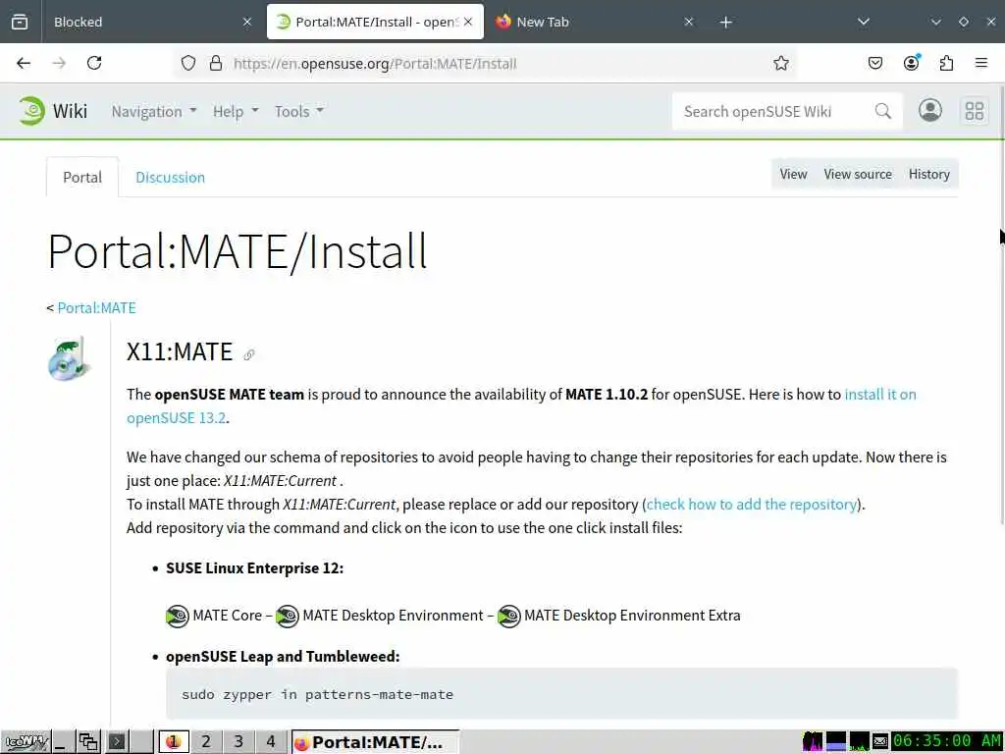Click 'openSUSE Leap and Tumbleweed:' text

tap(283, 657)
